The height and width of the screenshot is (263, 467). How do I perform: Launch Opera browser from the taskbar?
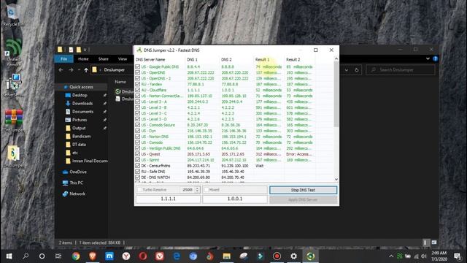point(143,256)
